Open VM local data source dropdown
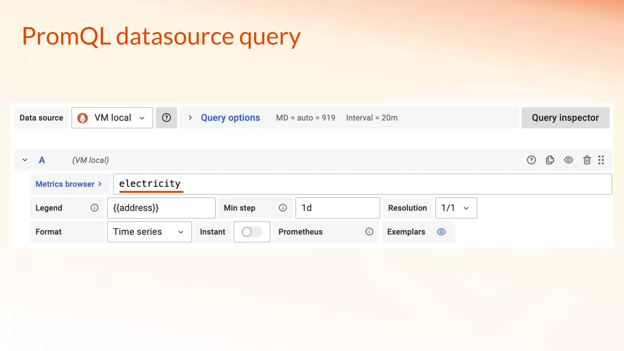The image size is (624, 351). point(112,118)
